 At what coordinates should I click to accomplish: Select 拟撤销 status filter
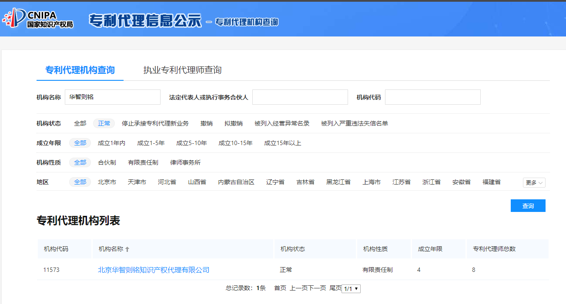[x=234, y=123]
